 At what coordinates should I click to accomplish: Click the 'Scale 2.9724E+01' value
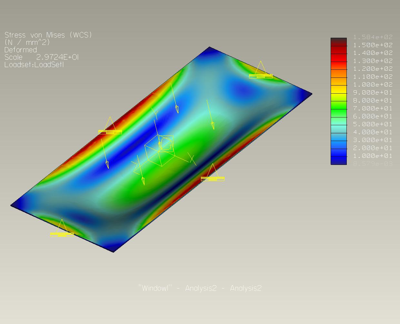(x=42, y=57)
